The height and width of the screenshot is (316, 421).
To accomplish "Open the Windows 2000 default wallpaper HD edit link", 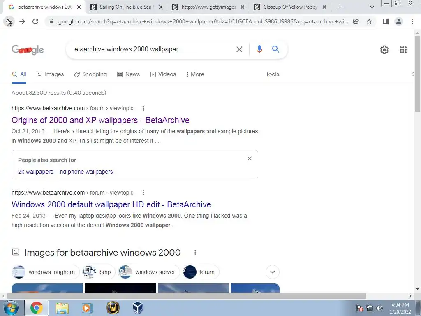I will click(111, 204).
